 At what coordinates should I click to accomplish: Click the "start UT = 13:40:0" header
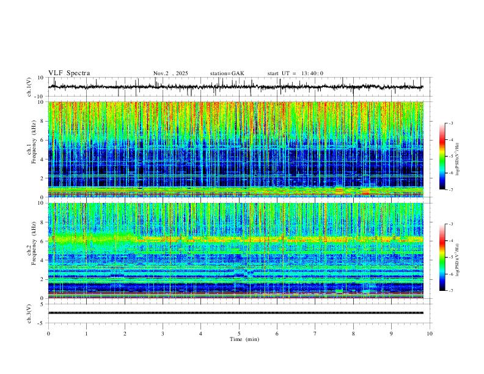[x=295, y=73]
